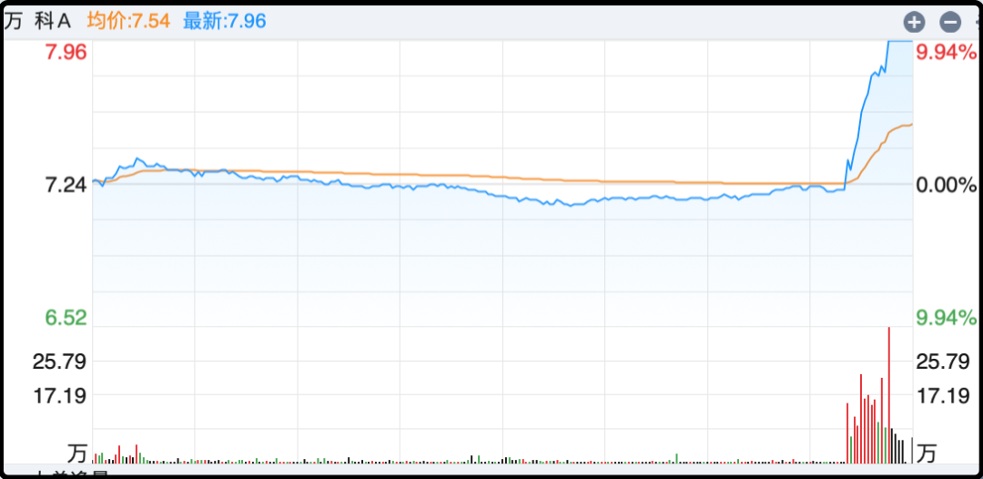Click the orange 均价:7.54 legend label

(x=128, y=20)
